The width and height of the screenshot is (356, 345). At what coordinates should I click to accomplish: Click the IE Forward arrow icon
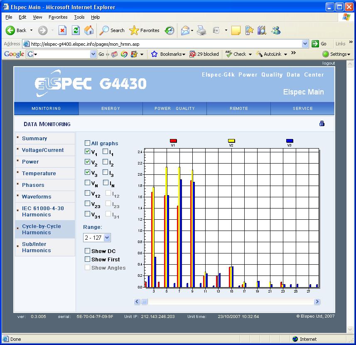[43, 30]
